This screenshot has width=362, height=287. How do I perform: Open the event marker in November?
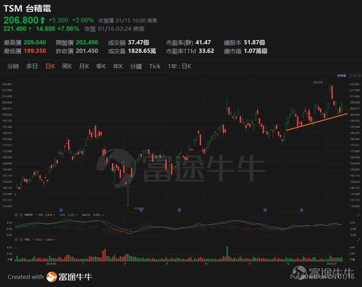pos(265,210)
